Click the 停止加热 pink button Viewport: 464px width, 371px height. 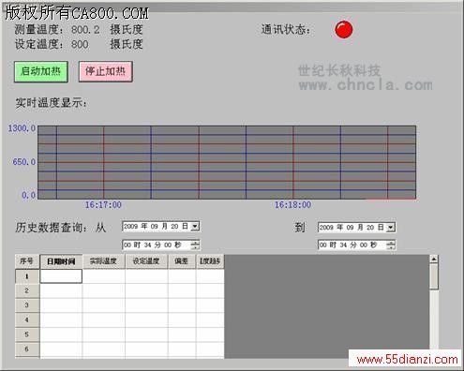tap(106, 72)
